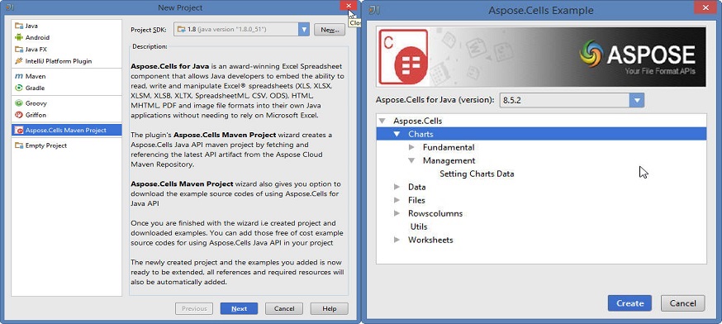Collapse the Management tree node
Screen dimensions: 722x324
click(411, 161)
